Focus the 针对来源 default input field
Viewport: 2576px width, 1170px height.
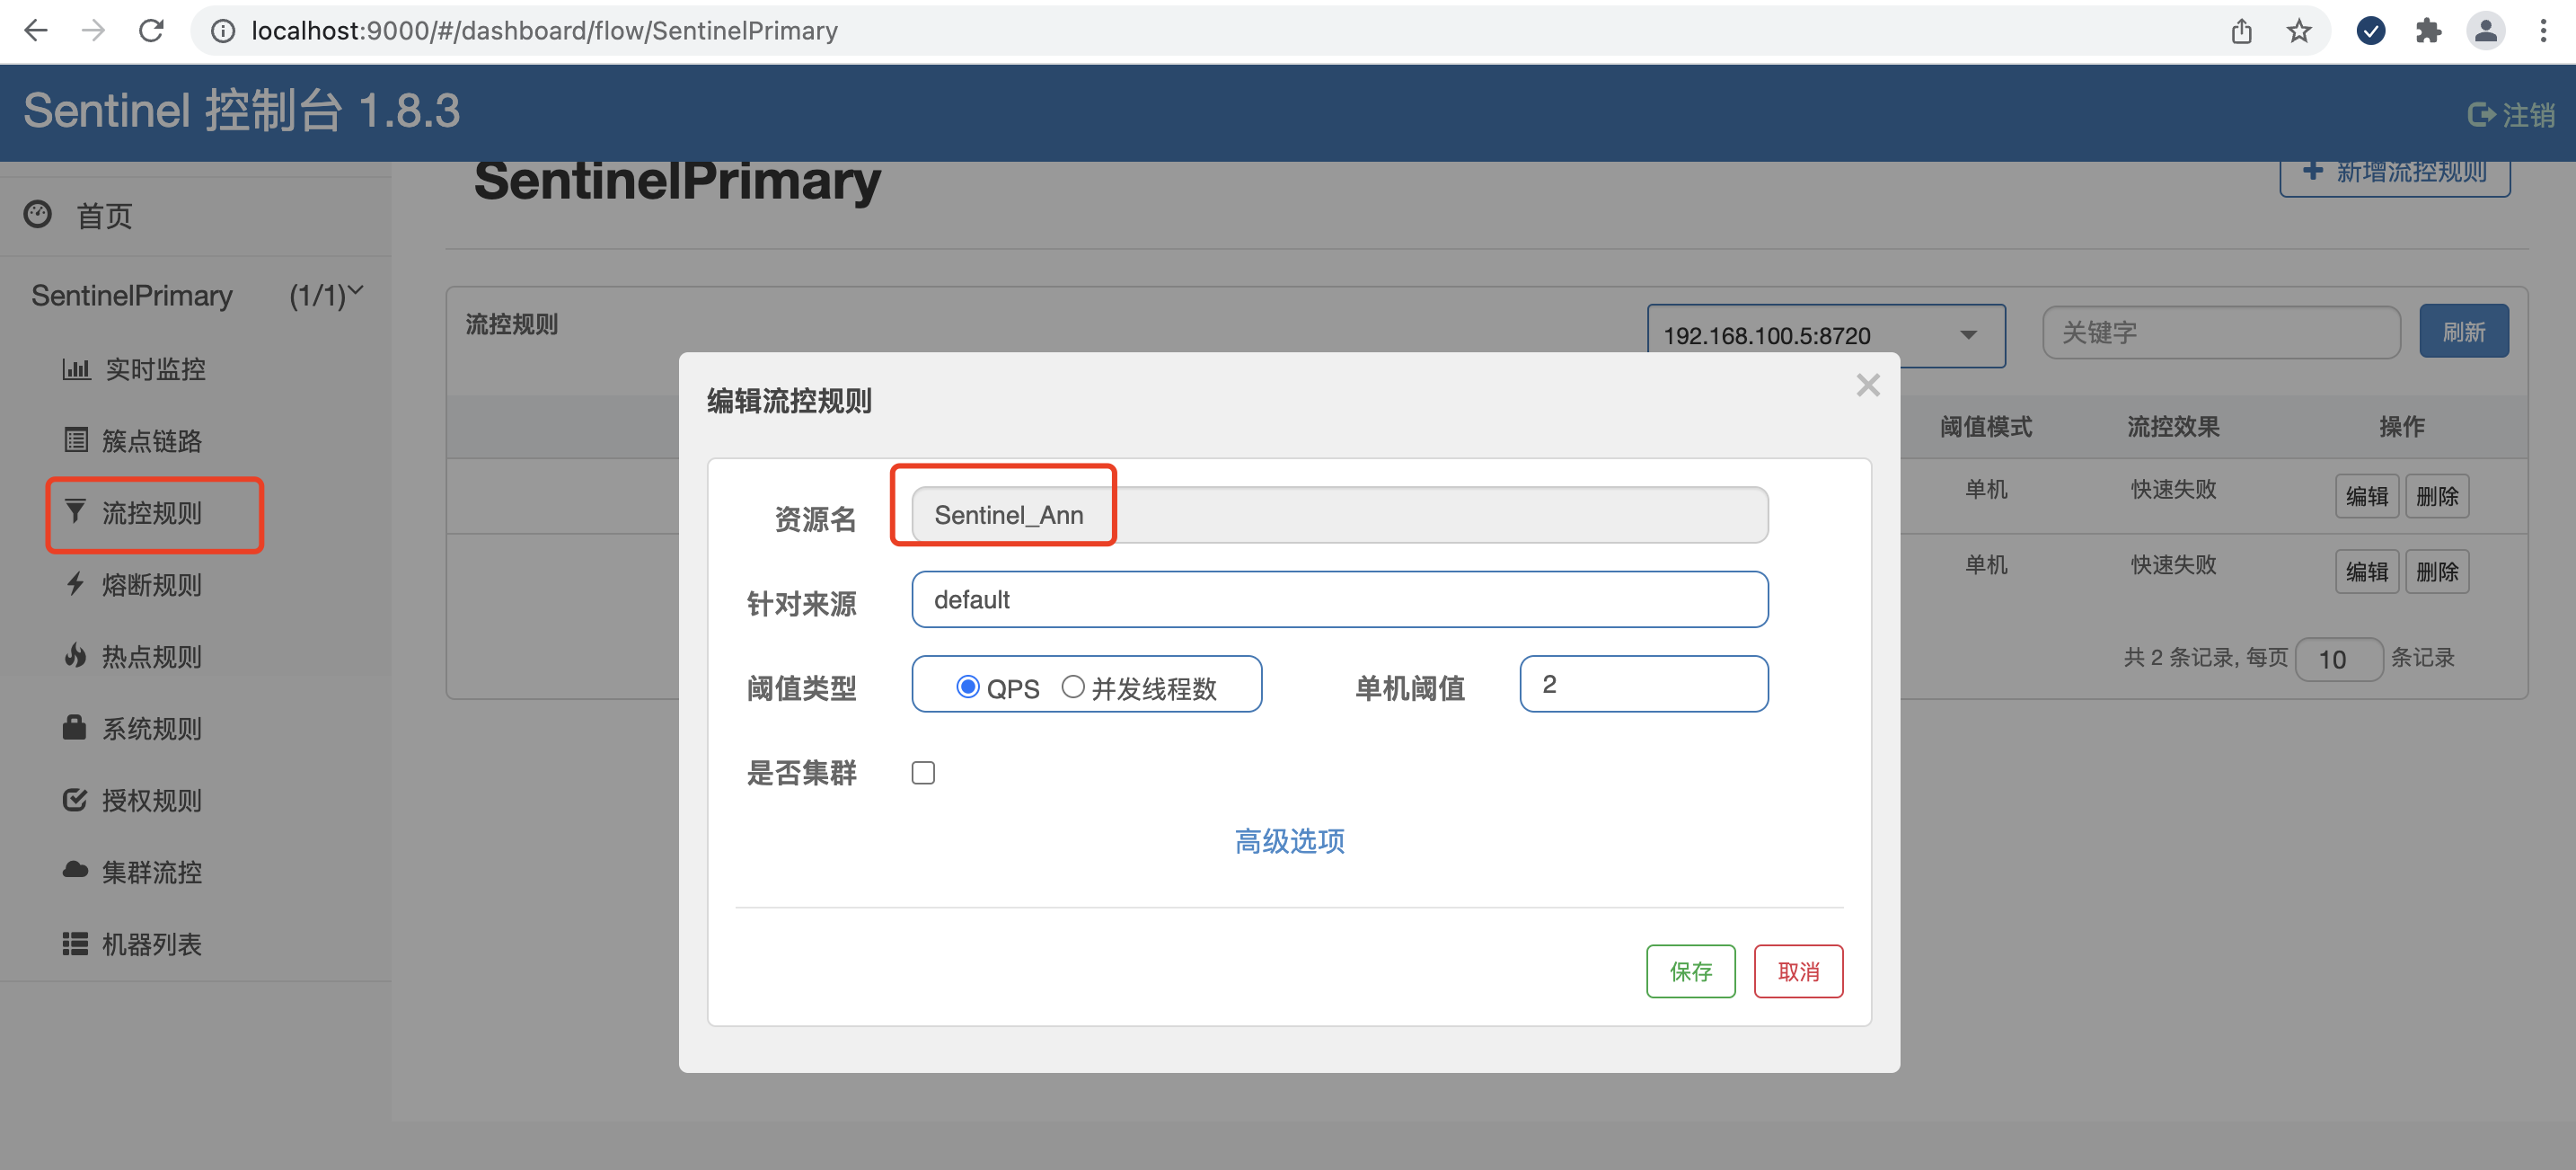point(1339,599)
